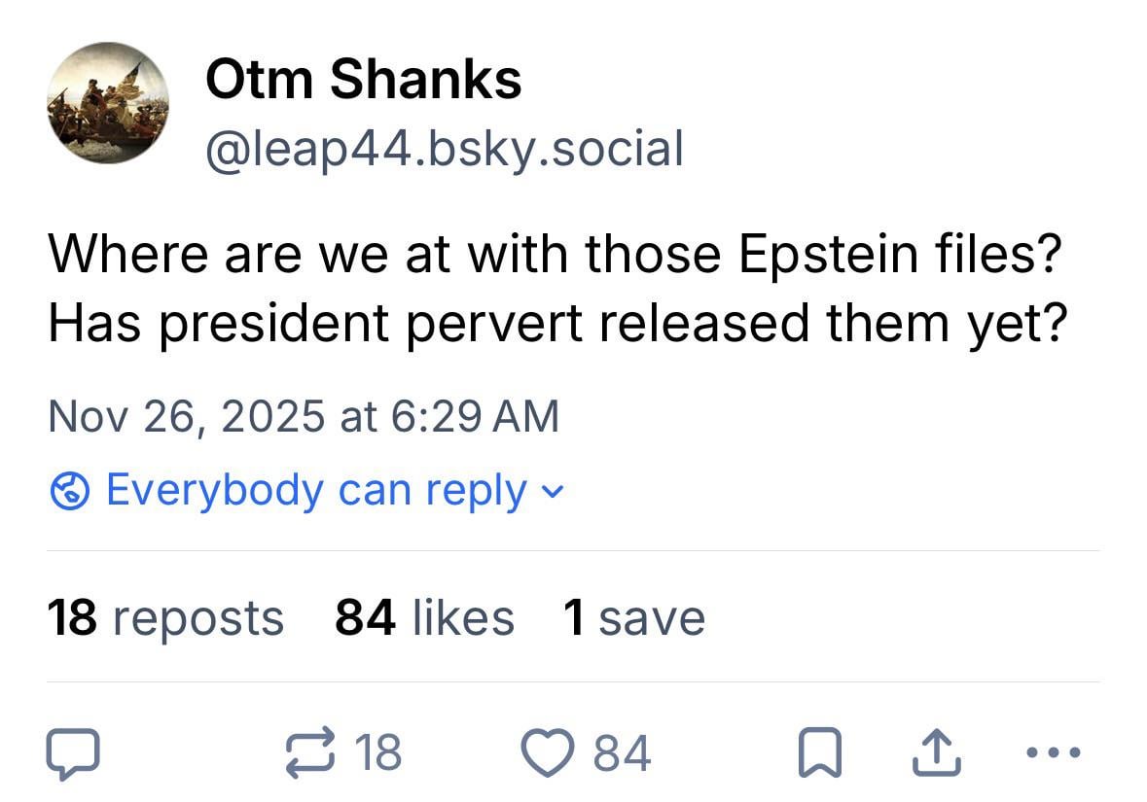View the 18 reposts list

(x=165, y=618)
